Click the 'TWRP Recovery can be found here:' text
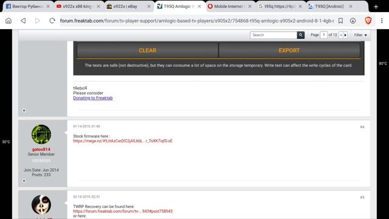389x219 pixels. (104, 206)
